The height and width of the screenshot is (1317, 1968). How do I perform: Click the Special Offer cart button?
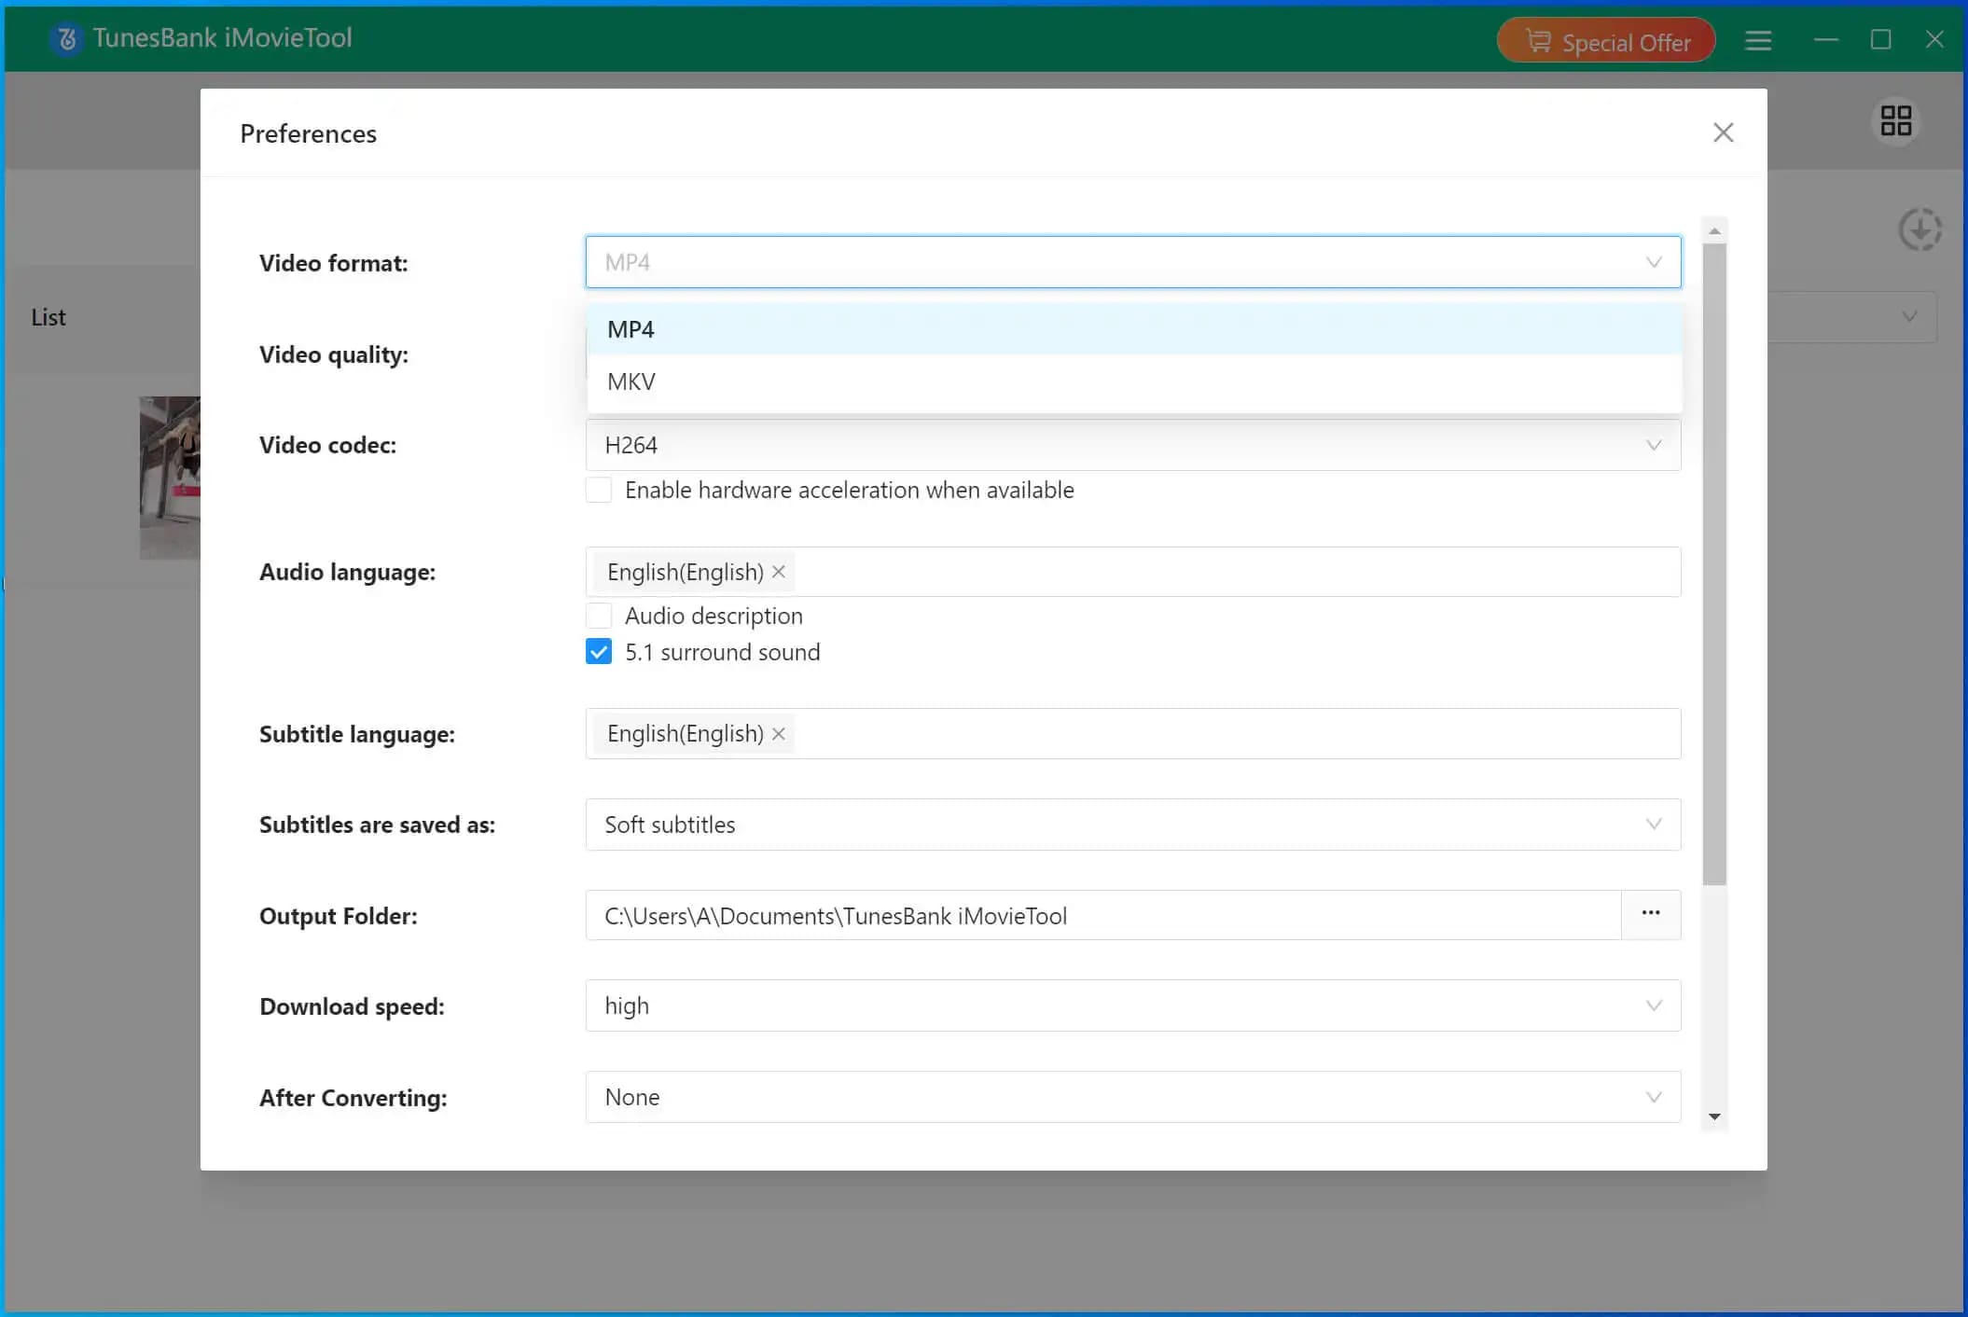[1605, 41]
